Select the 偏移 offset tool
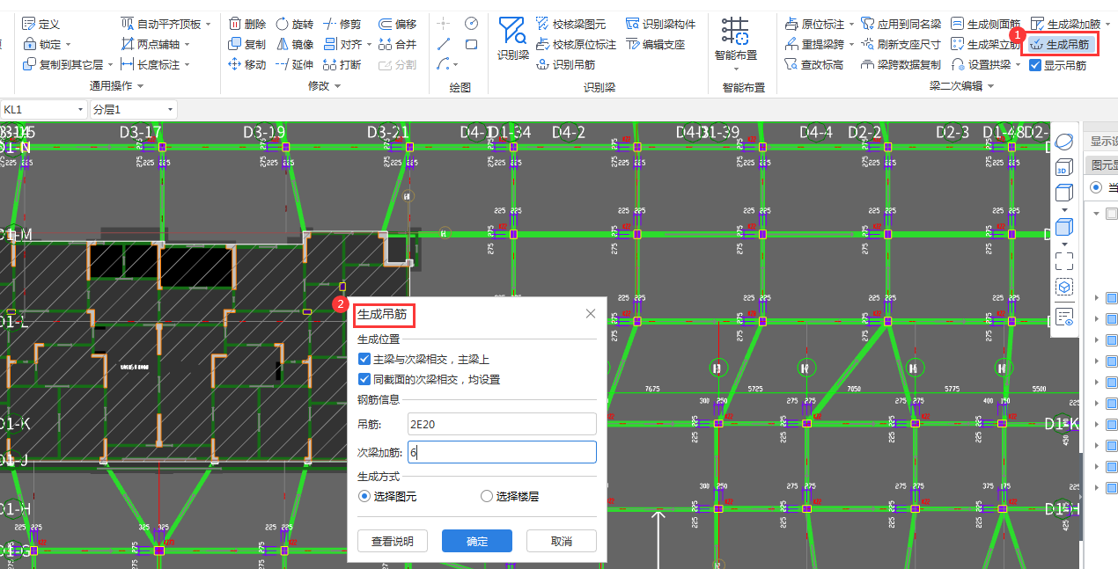 coord(397,24)
